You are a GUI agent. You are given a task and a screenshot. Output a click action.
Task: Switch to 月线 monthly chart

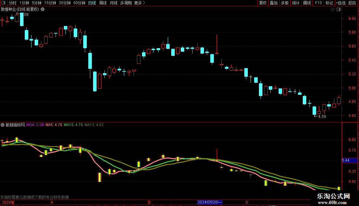click(113, 3)
